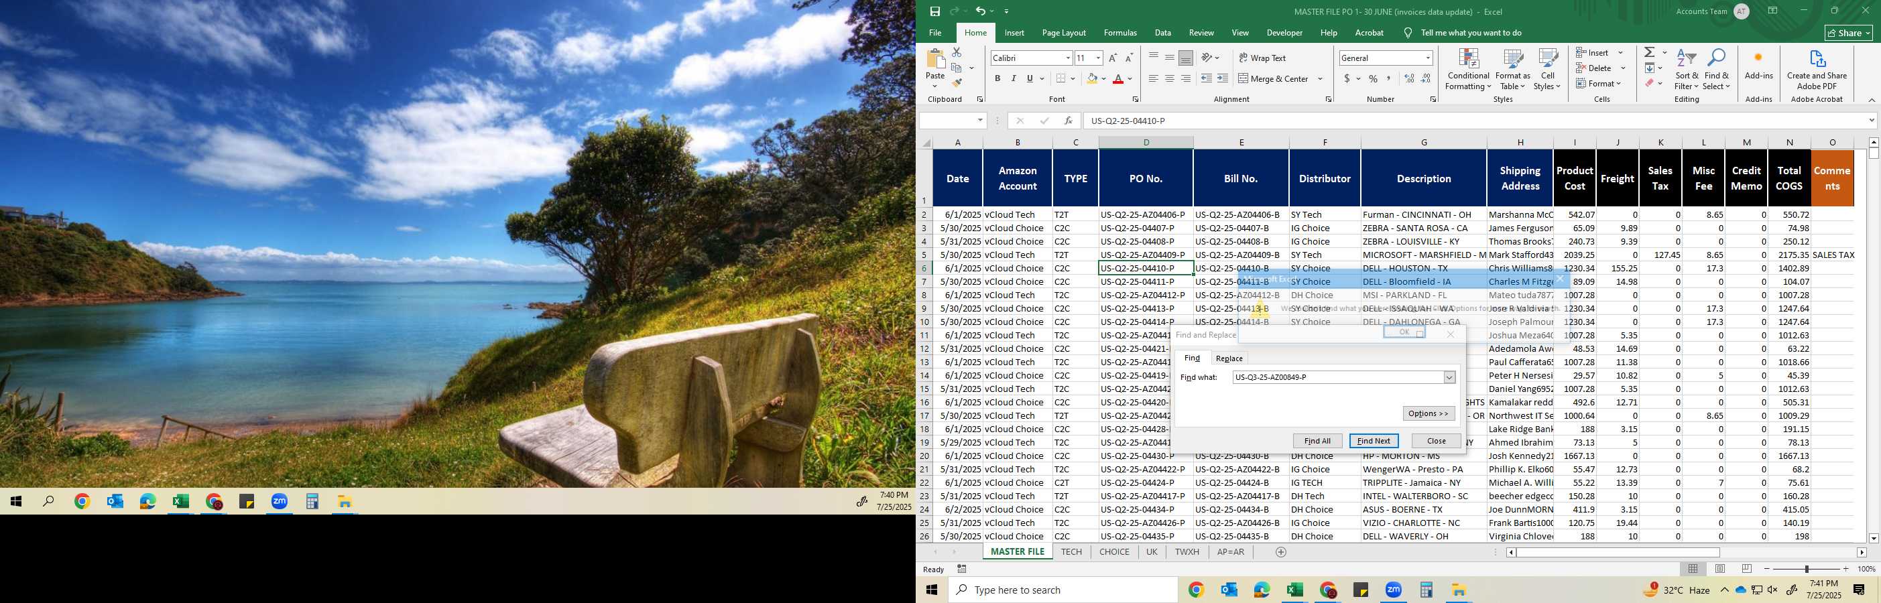This screenshot has width=1881, height=603.
Task: Click the AutoSum sigma icon
Action: click(1650, 52)
